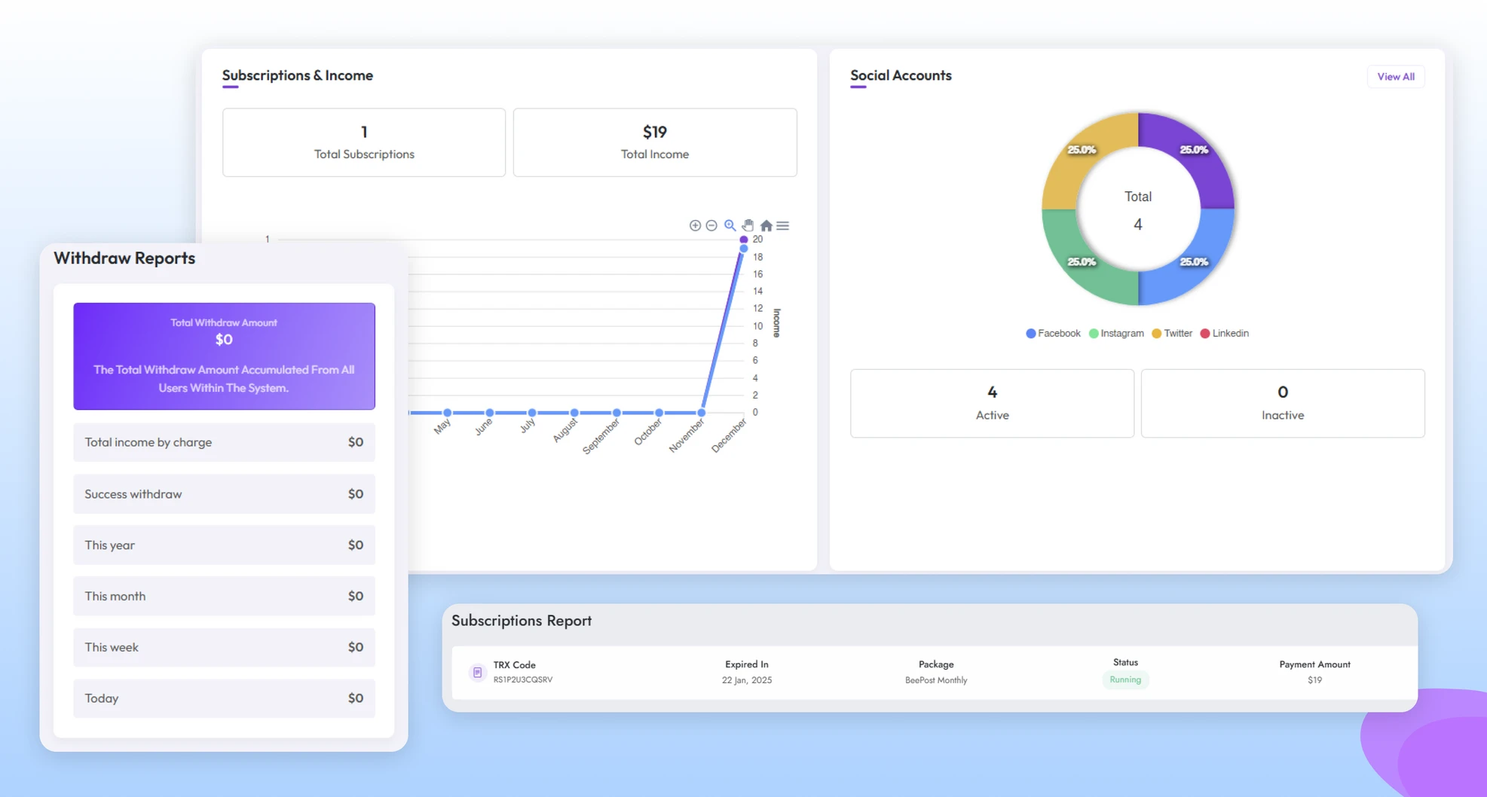Select the Total Subscriptions card
The width and height of the screenshot is (1487, 797).
[x=364, y=142]
